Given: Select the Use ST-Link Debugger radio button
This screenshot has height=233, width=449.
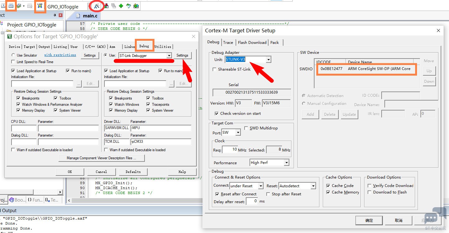Looking at the screenshot, I should click(106, 55).
